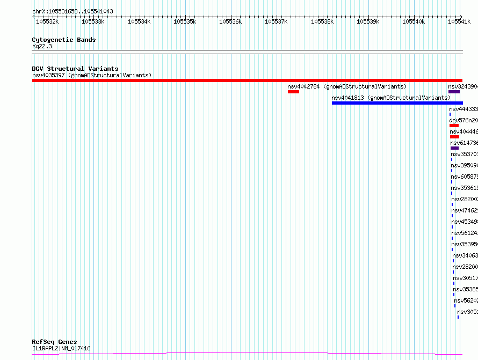Click the 105534k ruler position
The image size is (478, 360).
(x=139, y=21)
